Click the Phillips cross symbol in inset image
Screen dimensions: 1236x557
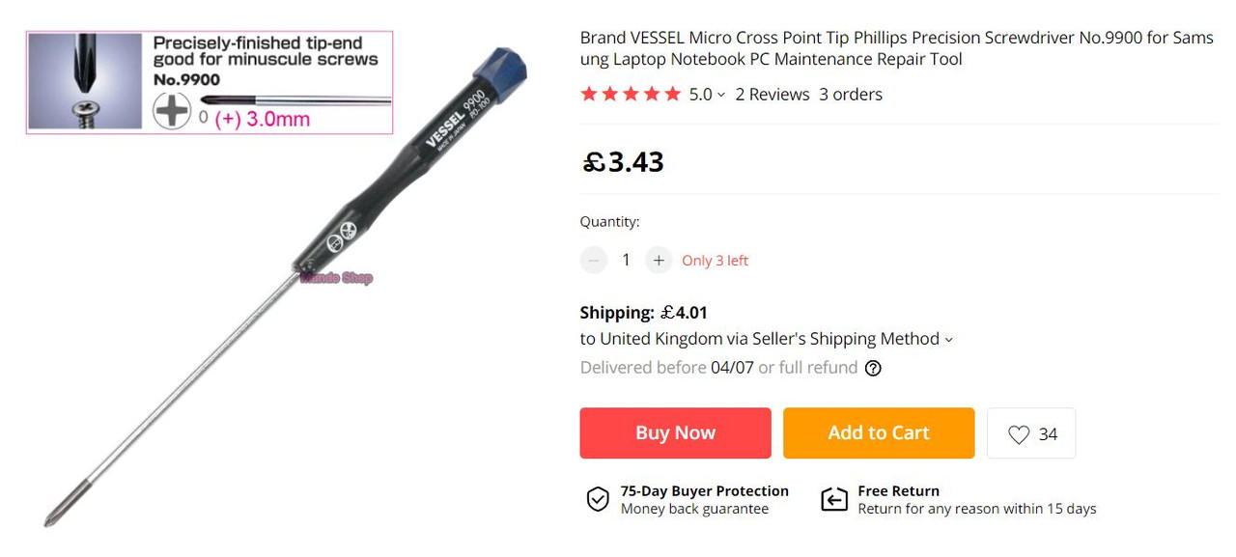point(172,111)
